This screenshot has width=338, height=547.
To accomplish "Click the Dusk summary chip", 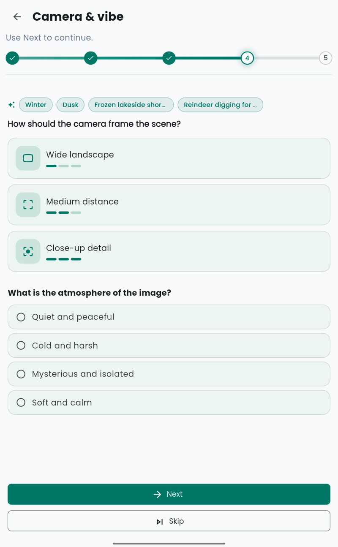I will coord(71,105).
